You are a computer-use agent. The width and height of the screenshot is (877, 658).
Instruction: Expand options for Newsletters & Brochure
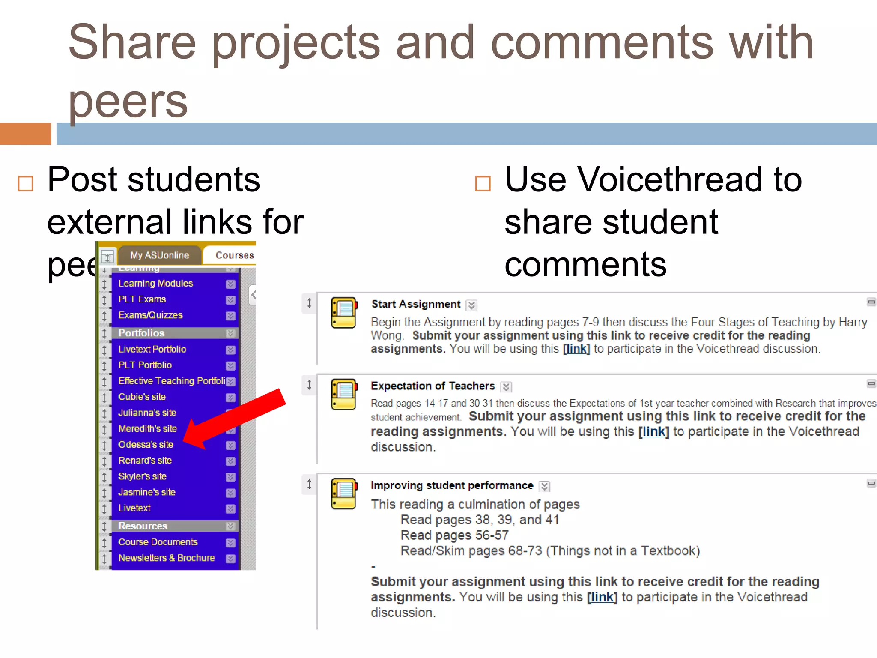[x=230, y=559]
